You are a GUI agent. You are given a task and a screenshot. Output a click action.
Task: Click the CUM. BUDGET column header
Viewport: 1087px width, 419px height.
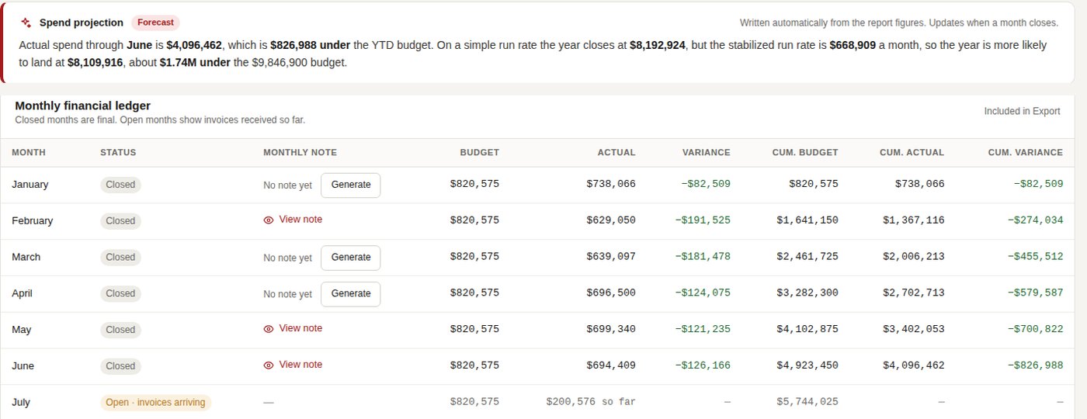coord(805,153)
